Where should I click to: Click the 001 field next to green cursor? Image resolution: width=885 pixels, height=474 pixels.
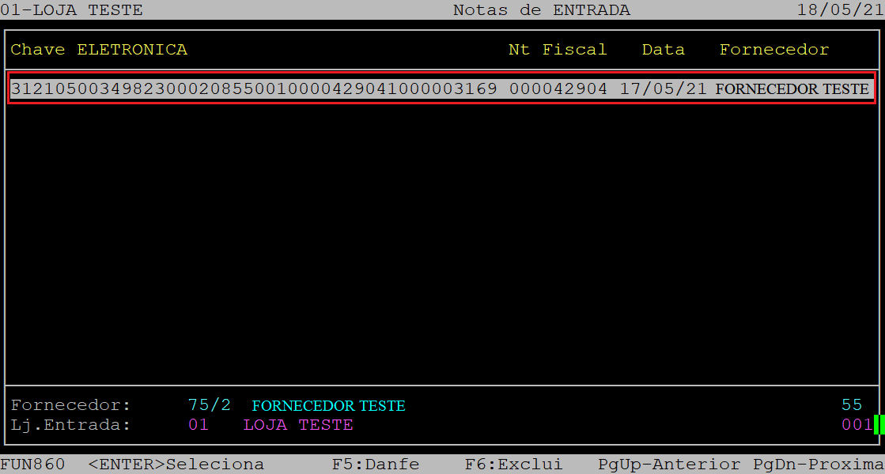[x=857, y=425]
